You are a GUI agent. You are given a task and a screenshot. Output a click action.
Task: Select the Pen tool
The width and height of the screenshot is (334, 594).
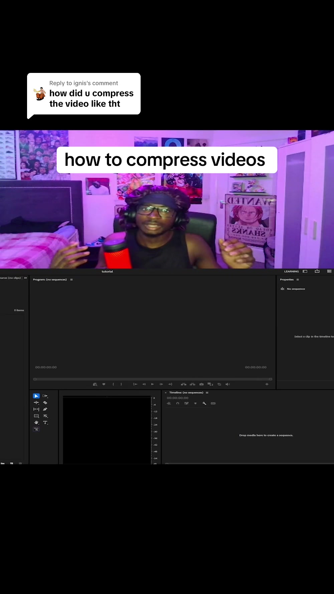pos(45,409)
